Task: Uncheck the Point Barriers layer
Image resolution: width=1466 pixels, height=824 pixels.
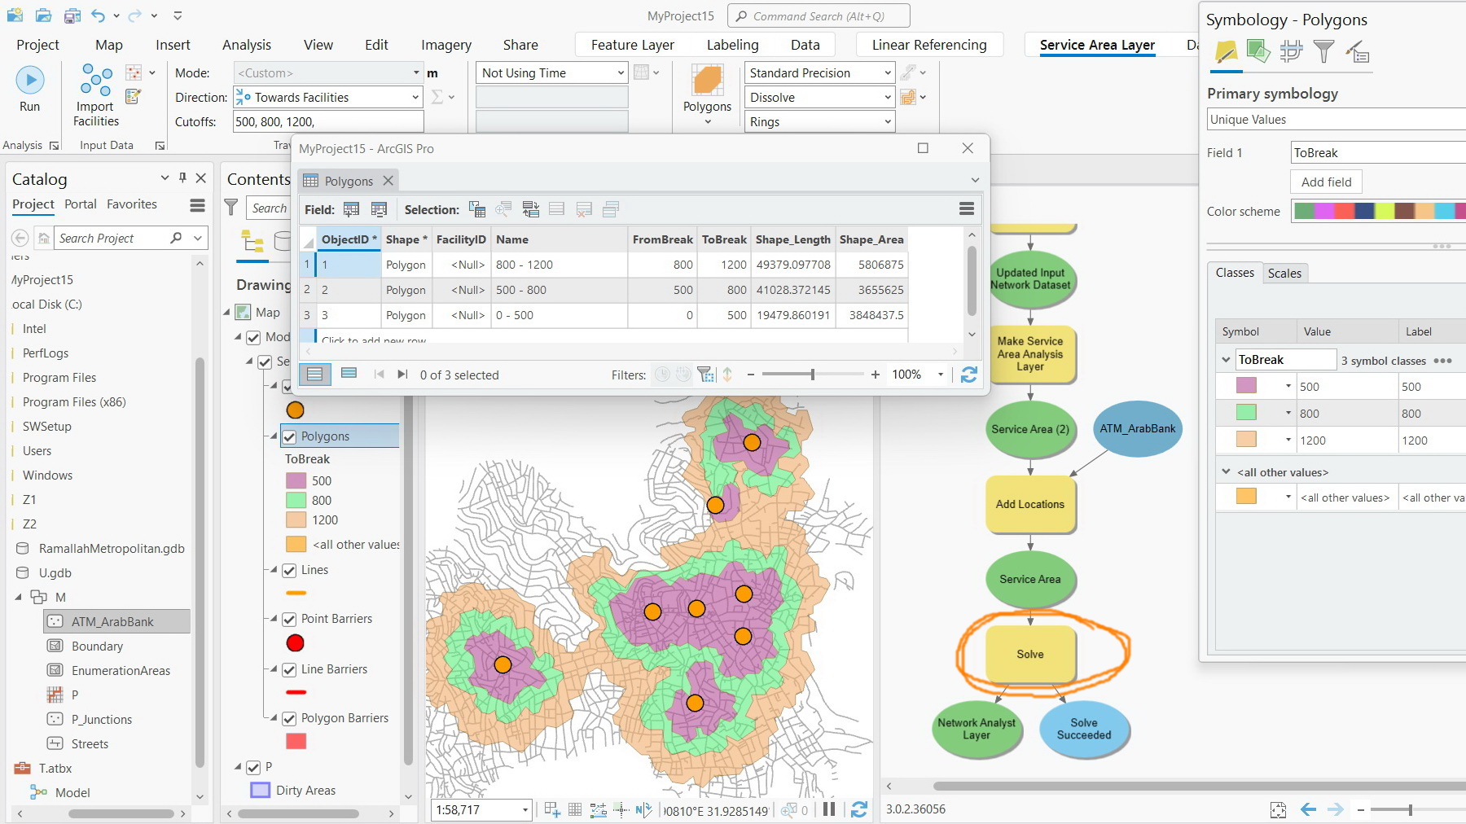Action: 290,619
